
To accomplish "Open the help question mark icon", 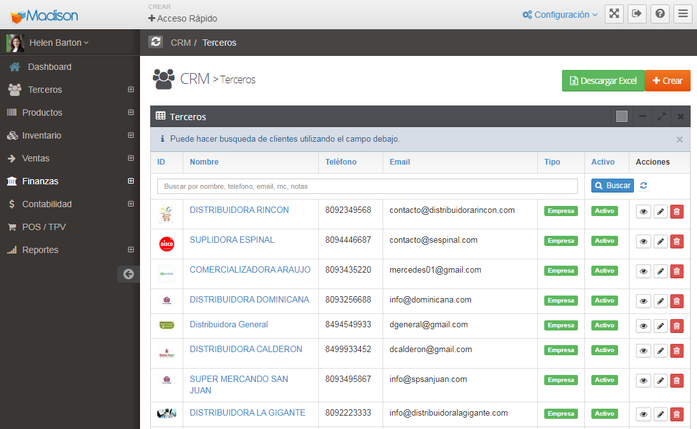I will pos(659,14).
